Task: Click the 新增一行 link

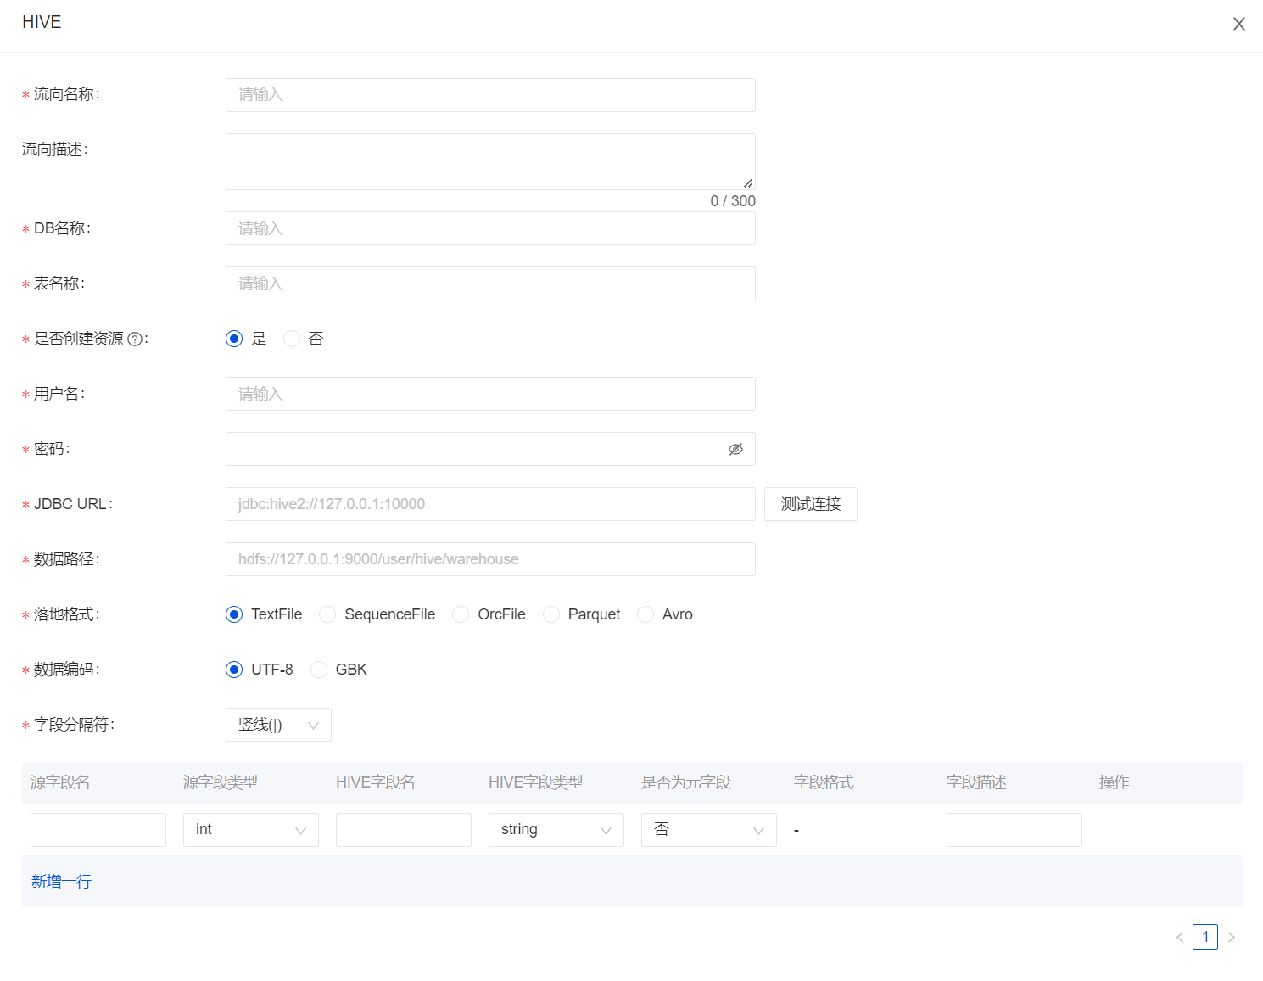Action: click(x=61, y=882)
